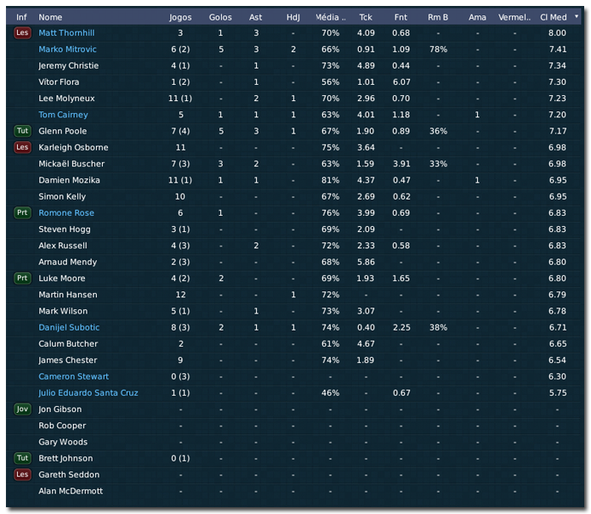This screenshot has width=591, height=514.
Task: Toggle sort arrow on the Cl Med column
Action: click(x=576, y=17)
